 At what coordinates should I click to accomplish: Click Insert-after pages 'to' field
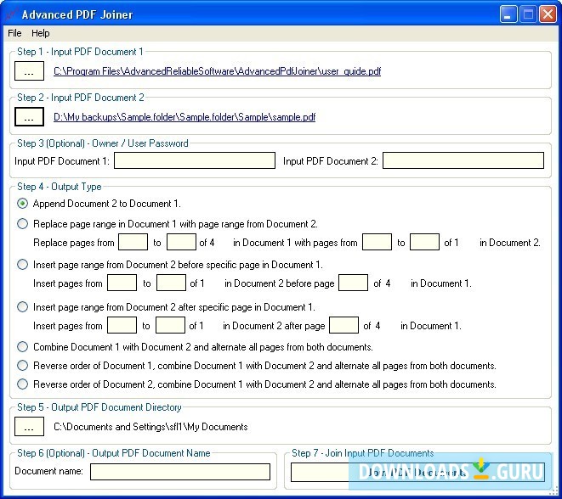pos(170,325)
